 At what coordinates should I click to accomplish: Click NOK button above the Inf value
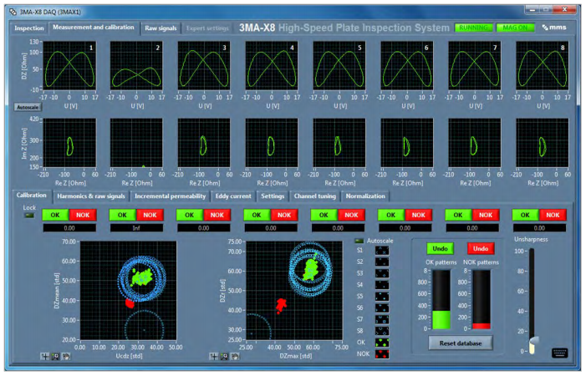click(150, 215)
